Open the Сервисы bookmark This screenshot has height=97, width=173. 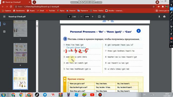6,11
